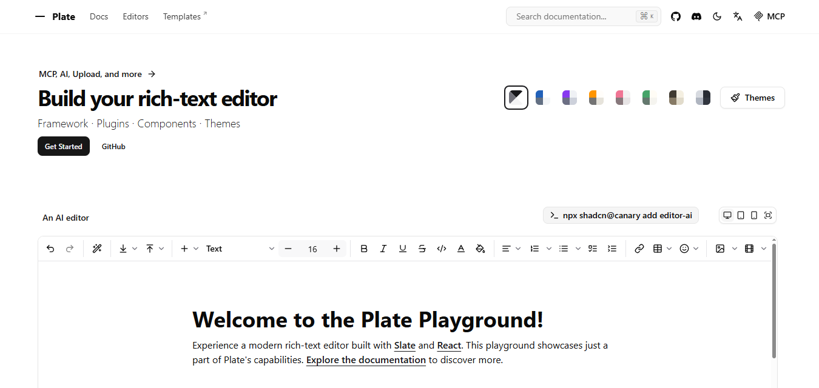Click the emoji smiley icon
Screen dimensions: 819x388
[x=684, y=249]
